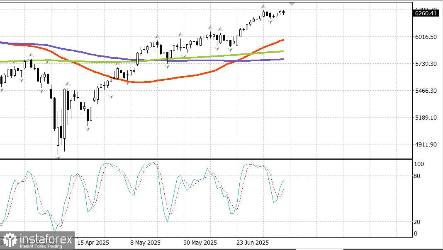
Task: Click the gray chart shift triangle marker
Action: 292,4
